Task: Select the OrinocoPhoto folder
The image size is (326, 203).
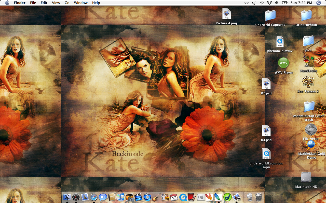Action: pyautogui.click(x=306, y=16)
